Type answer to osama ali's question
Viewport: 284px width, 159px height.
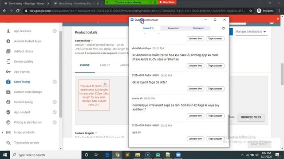click(x=215, y=116)
